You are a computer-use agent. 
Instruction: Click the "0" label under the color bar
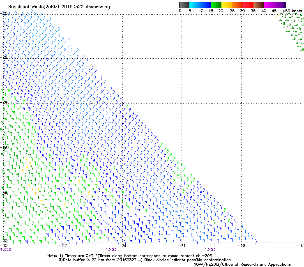click(180, 11)
